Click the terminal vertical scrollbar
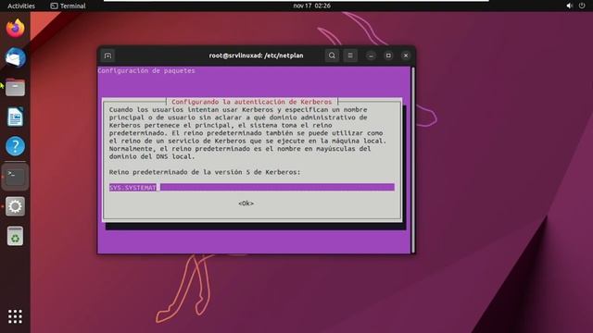 coord(413,160)
